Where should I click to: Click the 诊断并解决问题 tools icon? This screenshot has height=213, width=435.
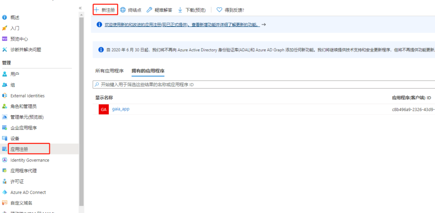[4, 50]
